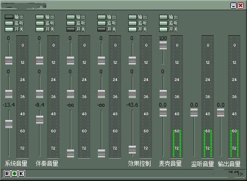The image size is (247, 181).
Task: Click the 伴奏音量 channel label
Action: (47, 164)
